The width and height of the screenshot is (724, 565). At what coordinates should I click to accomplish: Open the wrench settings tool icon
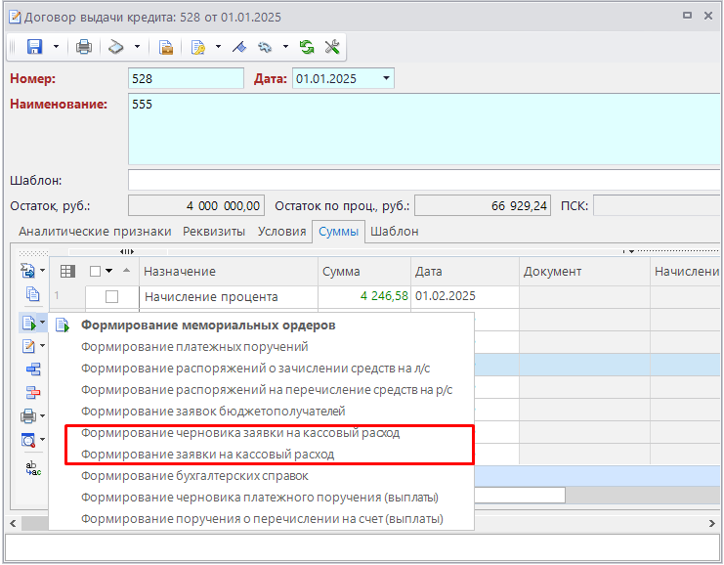pyautogui.click(x=331, y=47)
